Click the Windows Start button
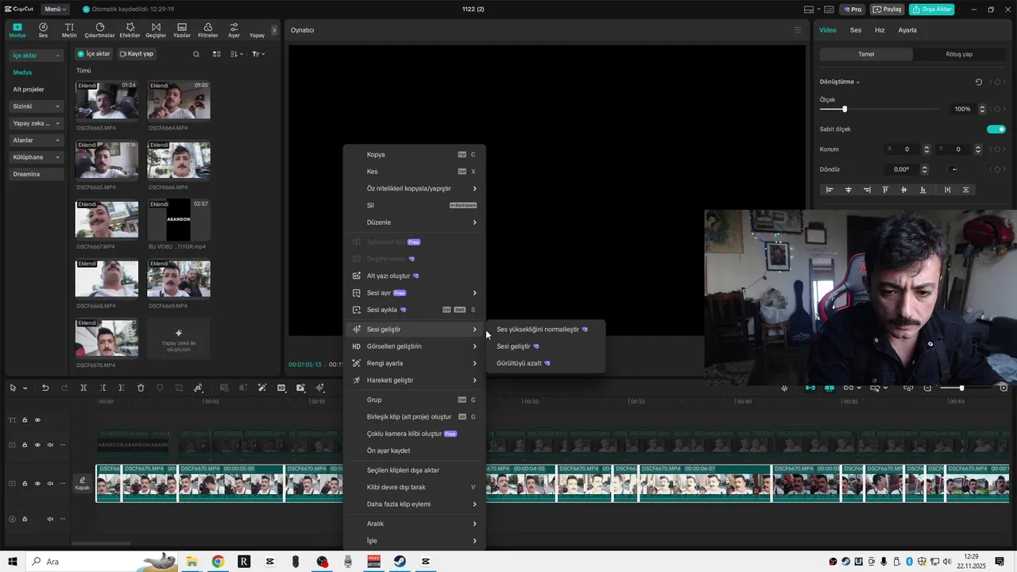This screenshot has width=1017, height=572. (13, 562)
